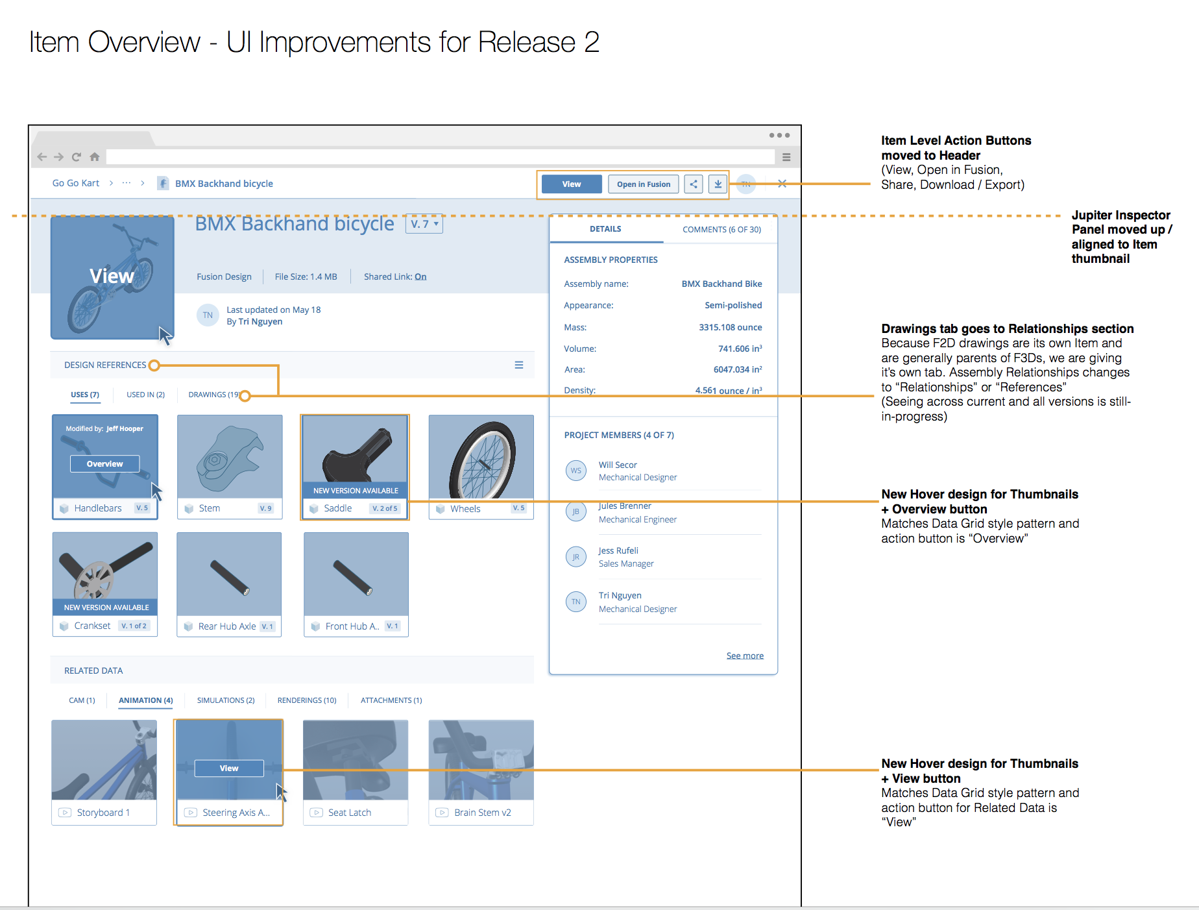Close the item overview with X
The height and width of the screenshot is (910, 1199).
(782, 184)
